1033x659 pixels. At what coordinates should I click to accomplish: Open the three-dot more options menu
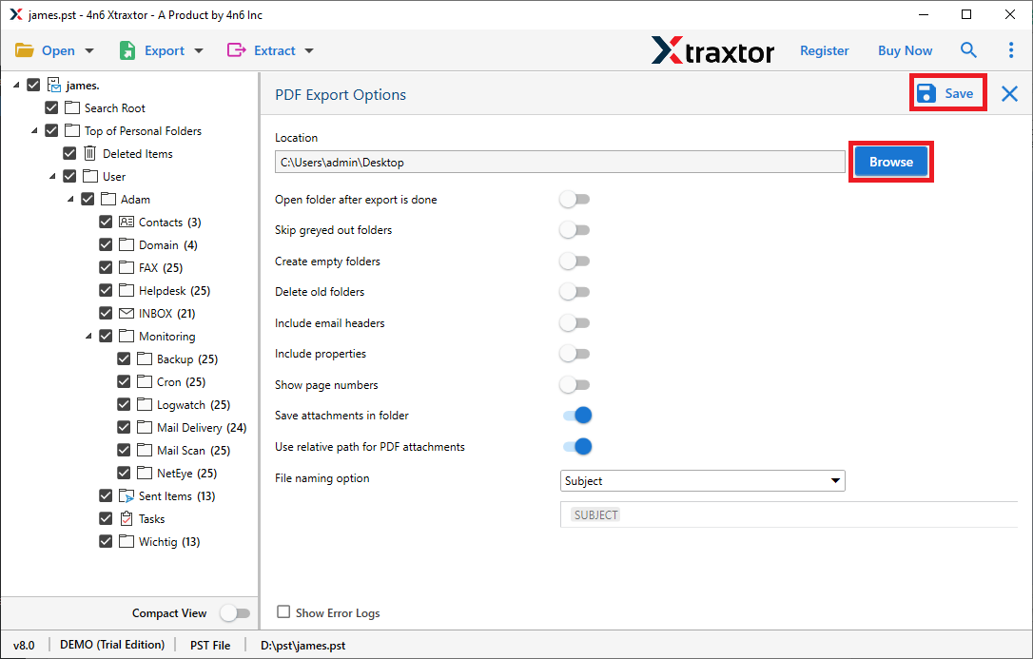pos(1010,50)
